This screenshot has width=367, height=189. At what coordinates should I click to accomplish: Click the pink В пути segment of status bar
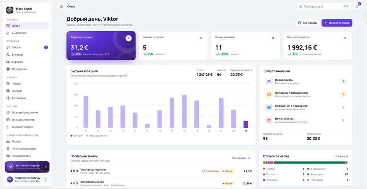pos(271,162)
